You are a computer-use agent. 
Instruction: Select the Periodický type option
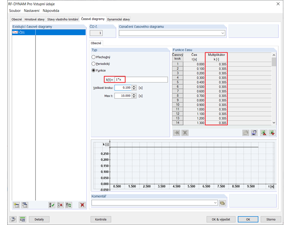click(x=93, y=64)
